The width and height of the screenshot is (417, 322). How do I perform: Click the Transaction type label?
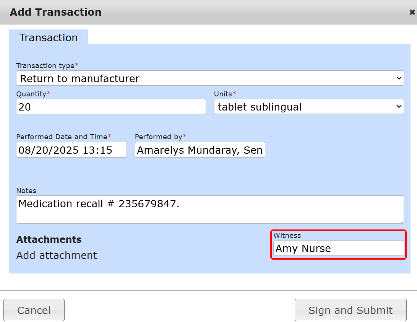pos(45,65)
